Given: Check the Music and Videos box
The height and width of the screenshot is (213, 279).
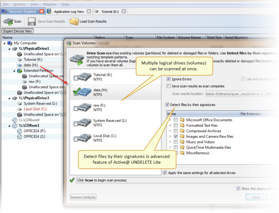Looking at the screenshot, I should click(x=176, y=142).
